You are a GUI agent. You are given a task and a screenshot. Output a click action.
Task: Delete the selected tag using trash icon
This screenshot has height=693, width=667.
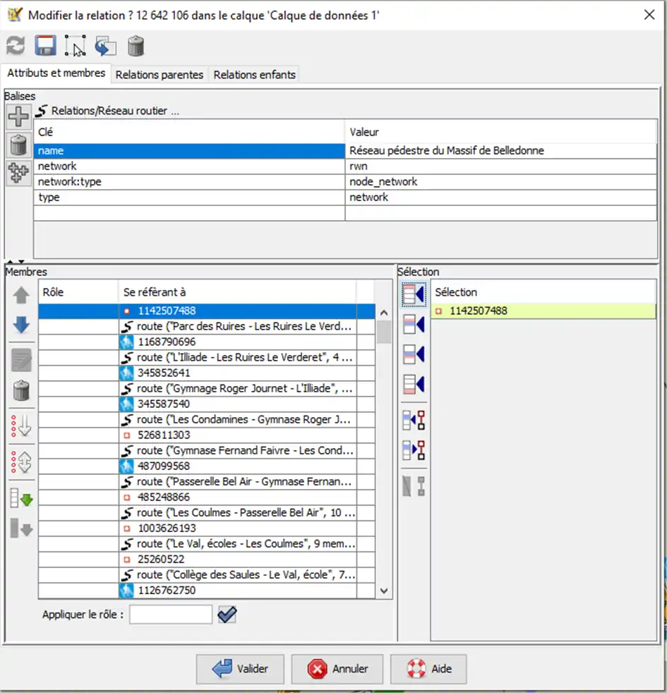coord(18,145)
